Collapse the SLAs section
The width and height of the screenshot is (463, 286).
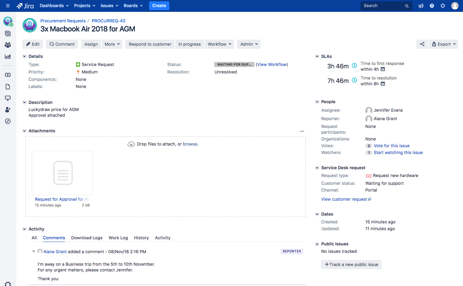pyautogui.click(x=317, y=57)
